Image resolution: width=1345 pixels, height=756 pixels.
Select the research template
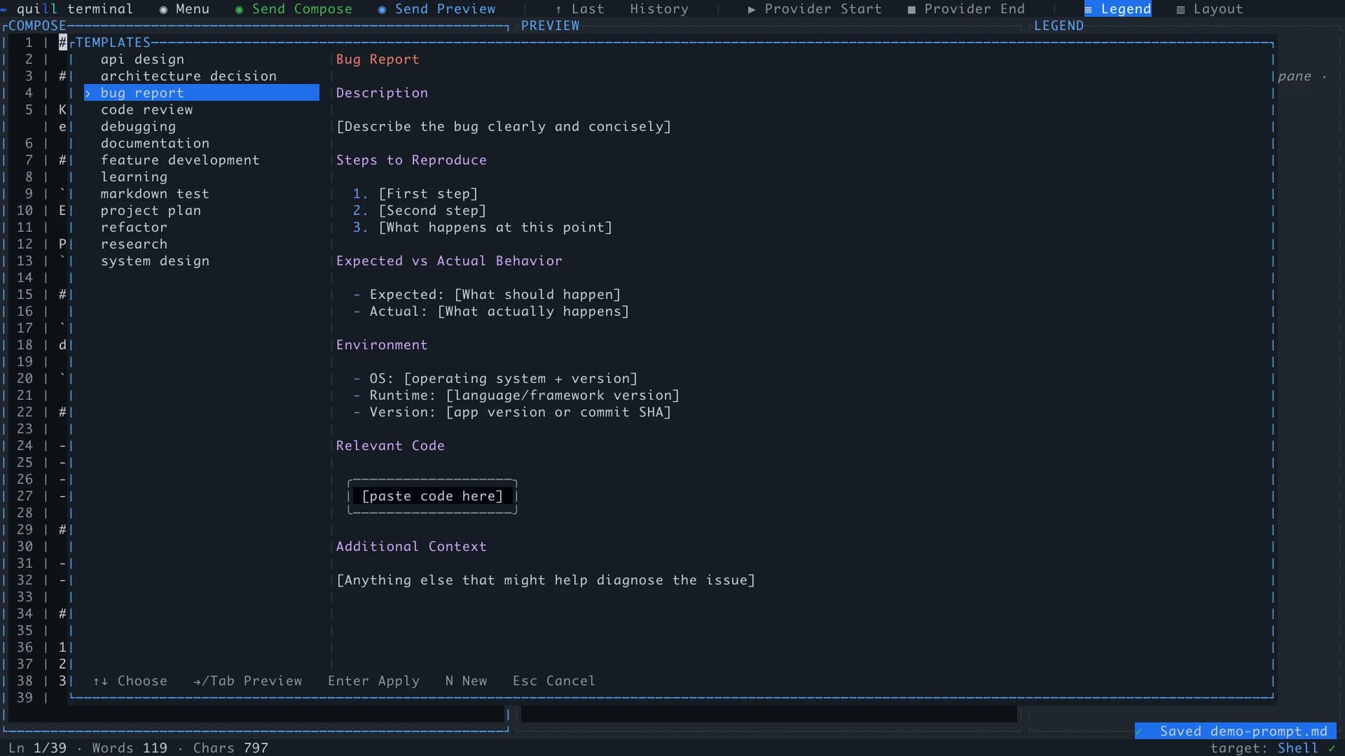click(x=202, y=244)
